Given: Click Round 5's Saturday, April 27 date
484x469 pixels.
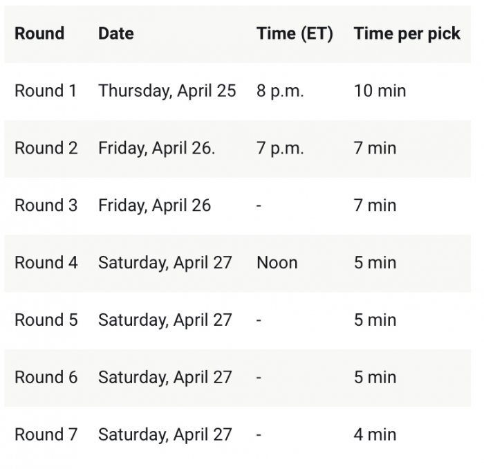Looking at the screenshot, I should pos(165,320).
